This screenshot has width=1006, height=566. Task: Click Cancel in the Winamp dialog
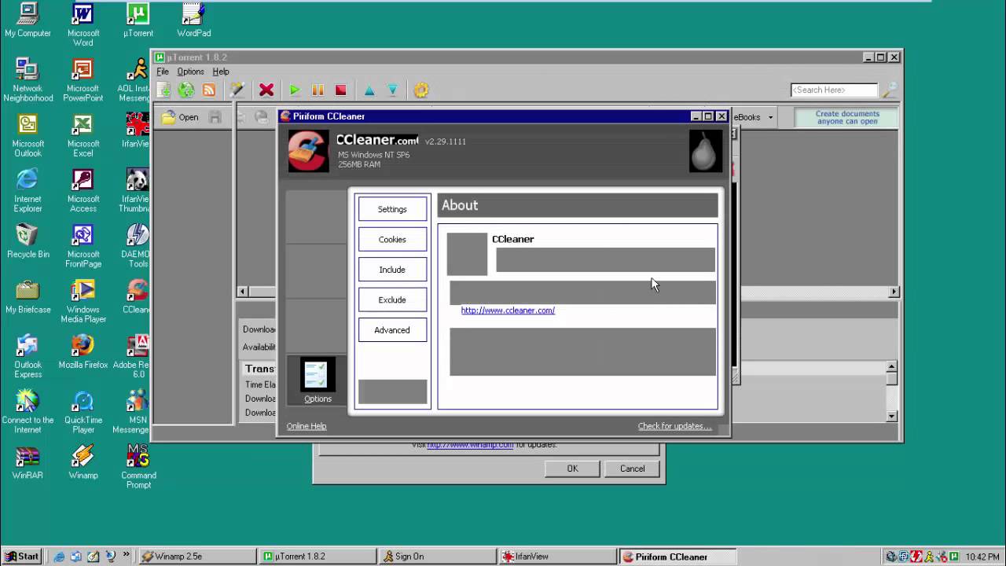[632, 469]
